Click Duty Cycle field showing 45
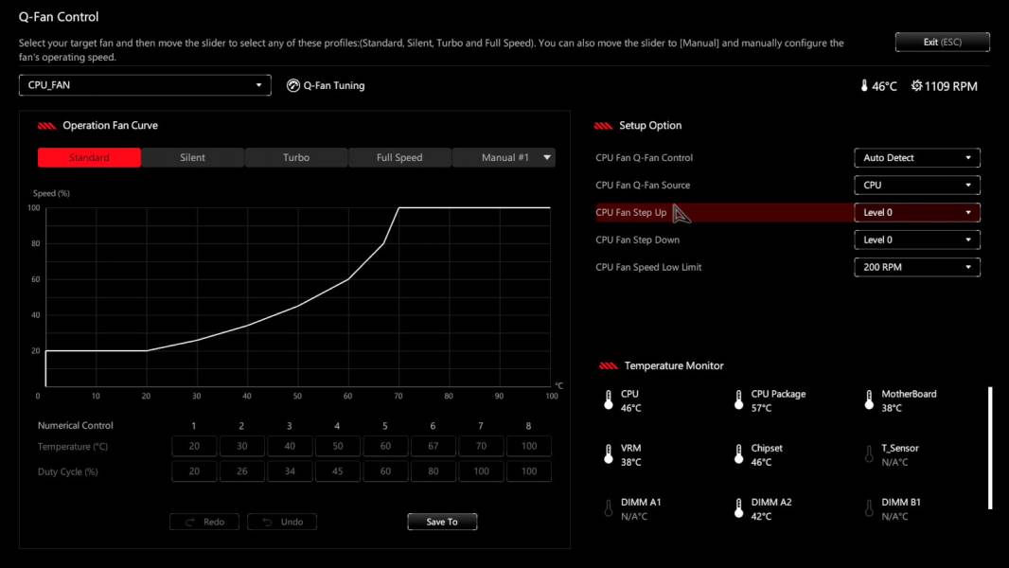This screenshot has width=1009, height=568. [x=337, y=470]
